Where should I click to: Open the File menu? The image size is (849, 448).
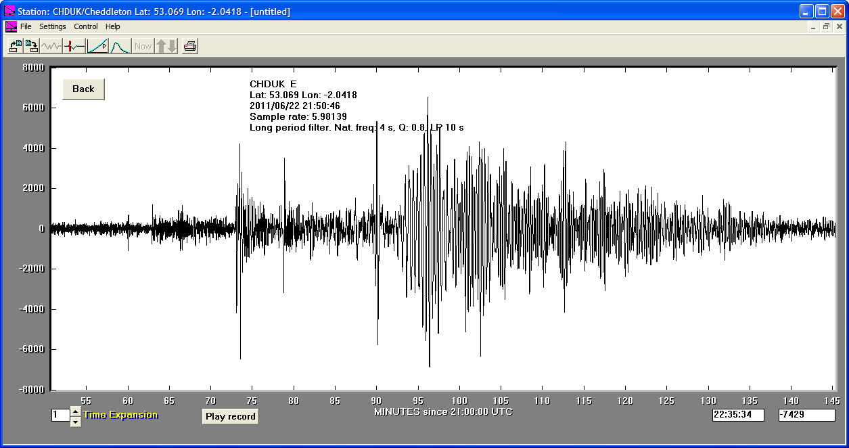26,26
